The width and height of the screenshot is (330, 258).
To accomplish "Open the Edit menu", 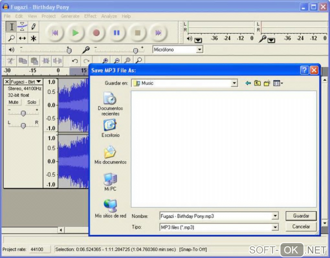I will click(x=19, y=16).
